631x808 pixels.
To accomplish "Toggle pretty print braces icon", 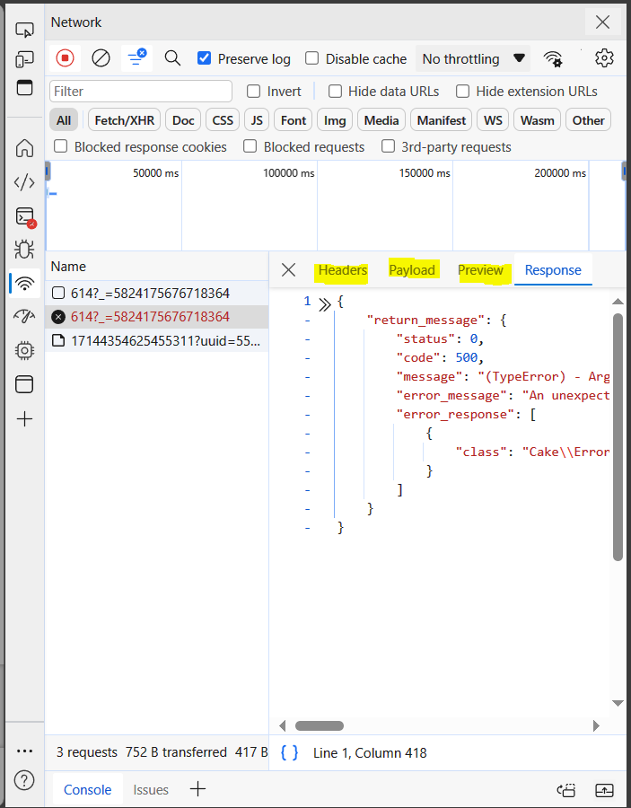I will pos(289,753).
